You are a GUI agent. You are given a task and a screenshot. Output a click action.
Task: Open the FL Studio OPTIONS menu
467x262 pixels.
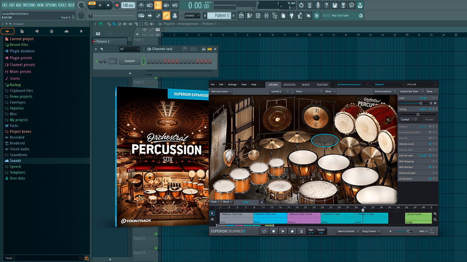tap(51, 5)
